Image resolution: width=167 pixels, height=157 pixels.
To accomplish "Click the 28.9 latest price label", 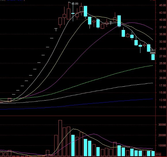I will (x=153, y=50).
